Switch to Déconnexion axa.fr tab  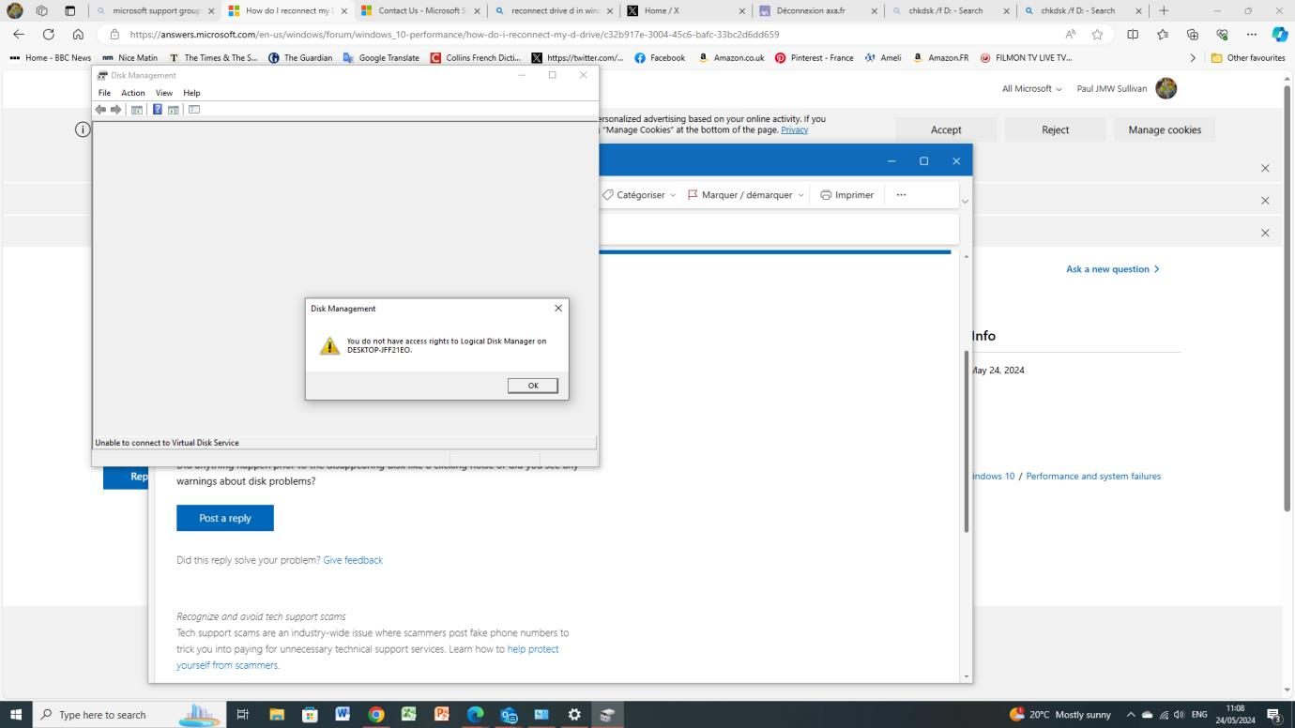[x=818, y=10]
